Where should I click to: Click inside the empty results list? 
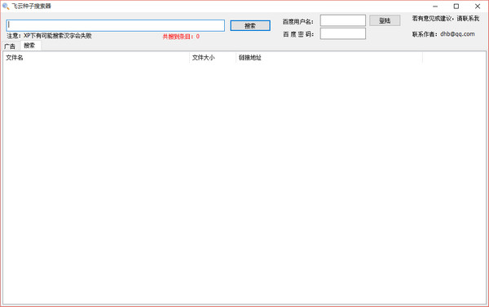coord(244,183)
